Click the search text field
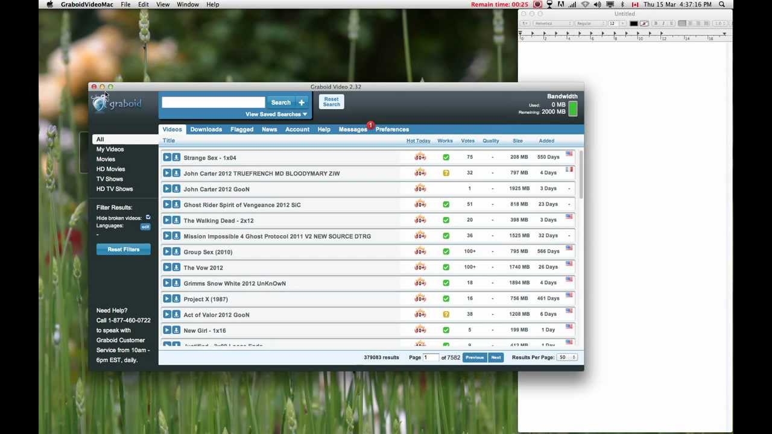Screen dimensions: 772x434 (x=214, y=102)
